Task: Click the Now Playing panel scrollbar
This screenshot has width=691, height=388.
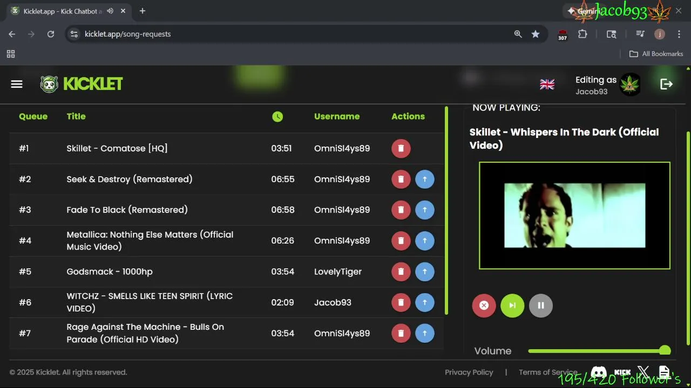Action: point(688,237)
